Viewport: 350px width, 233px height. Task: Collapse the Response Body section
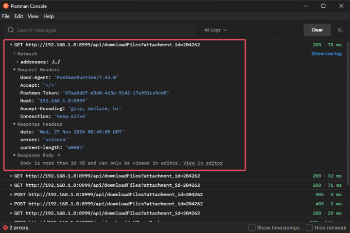(x=14, y=155)
